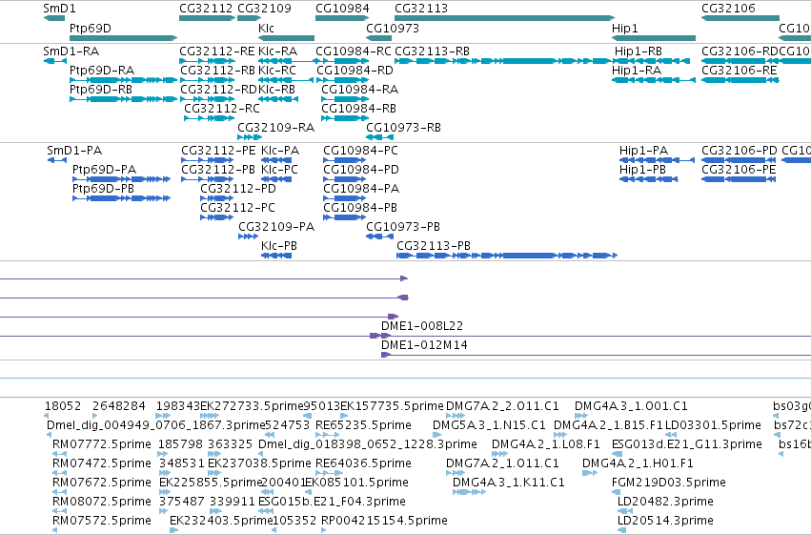This screenshot has width=811, height=535.
Task: Select the CG32106 gene bar
Action: 740,18
